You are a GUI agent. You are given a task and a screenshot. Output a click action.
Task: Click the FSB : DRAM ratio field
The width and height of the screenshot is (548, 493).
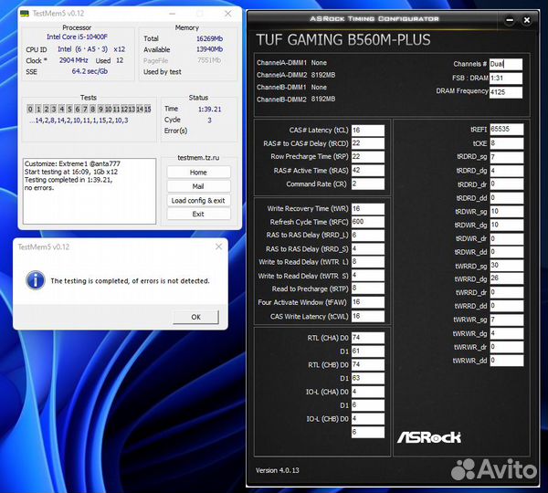(506, 78)
